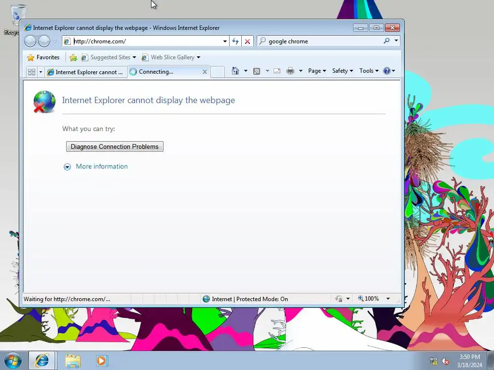Image resolution: width=494 pixels, height=370 pixels.
Task: Click the RSS Feeds icon
Action: point(257,71)
